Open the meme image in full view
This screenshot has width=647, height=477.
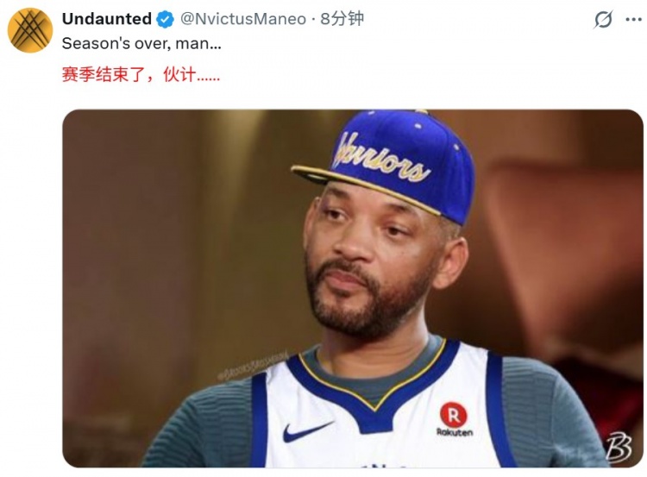click(353, 288)
